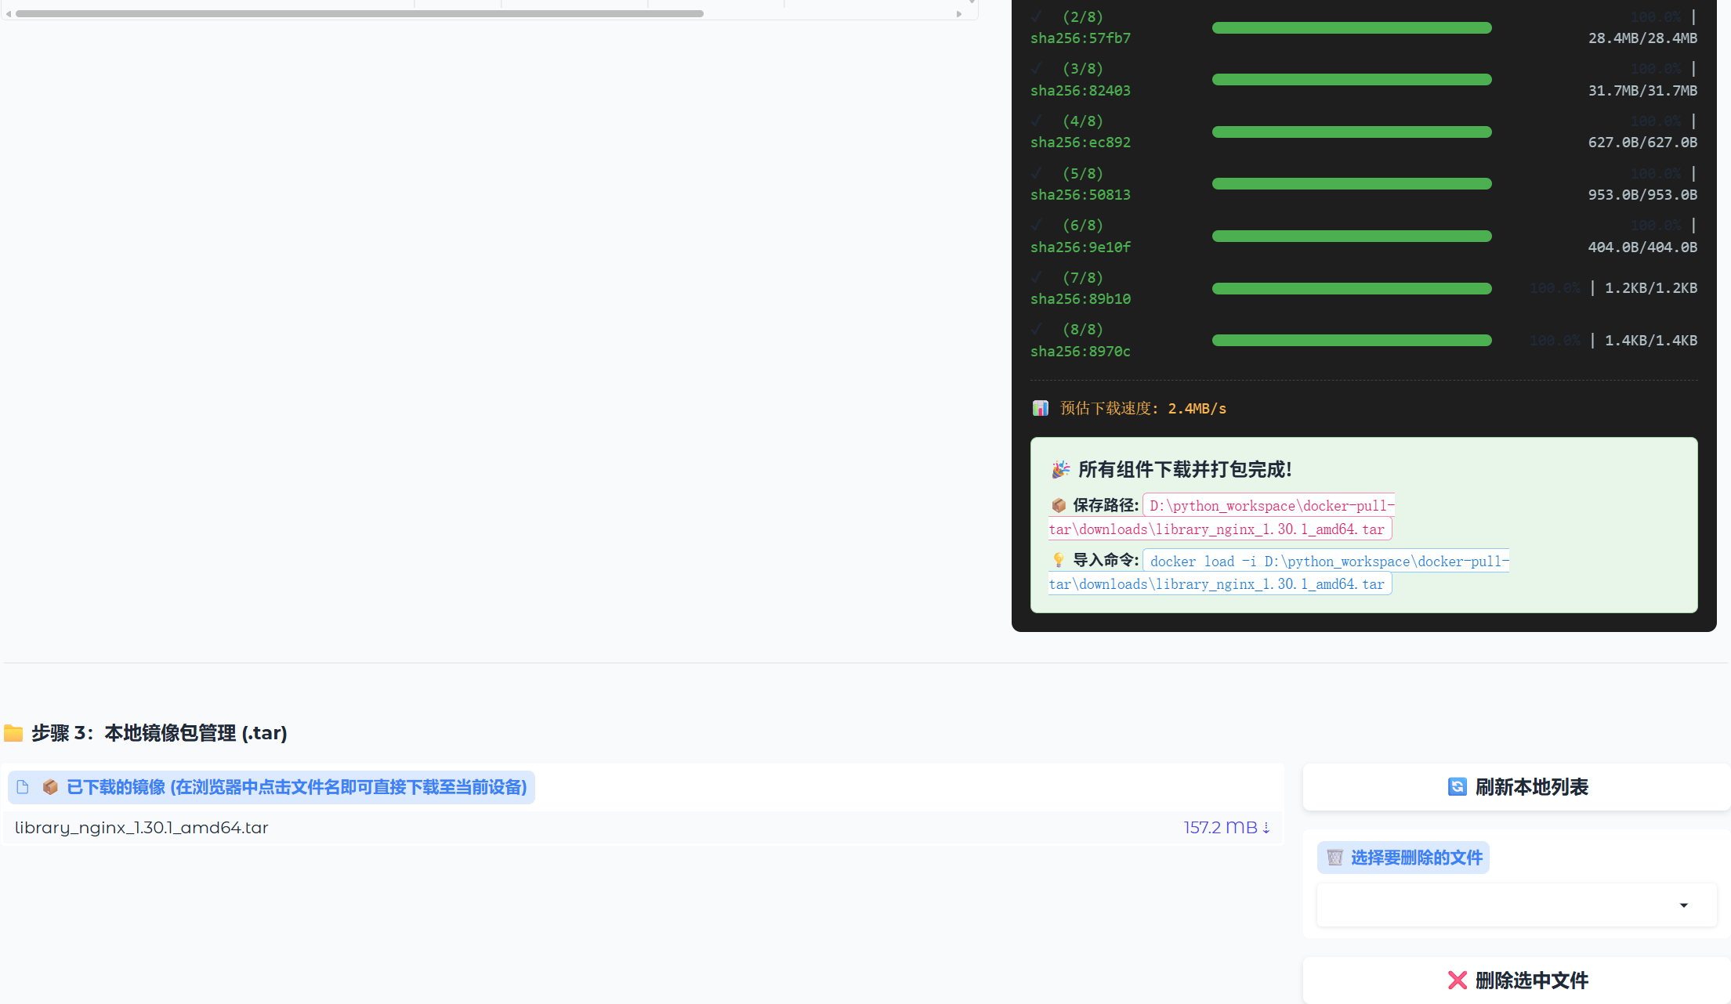Open the 选择要删除的文件 dropdown
The height and width of the screenshot is (1004, 1731).
[x=1517, y=905]
